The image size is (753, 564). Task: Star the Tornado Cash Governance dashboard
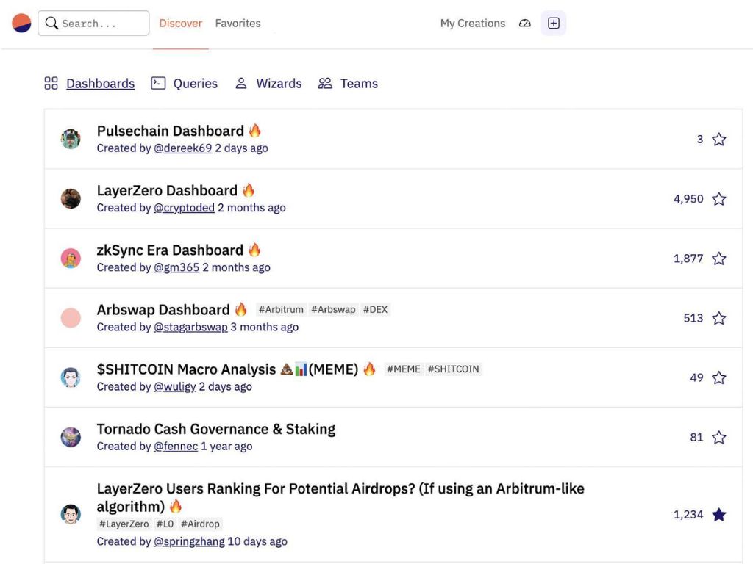pyautogui.click(x=719, y=437)
